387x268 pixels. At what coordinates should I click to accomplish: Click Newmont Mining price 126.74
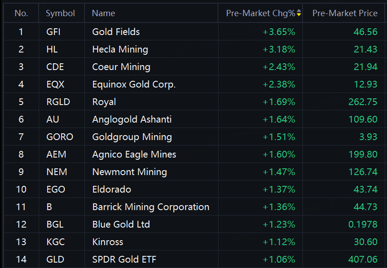pyautogui.click(x=363, y=172)
